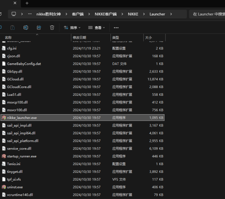Select the cfg.ini file
Screen dimensions: 225x199
(82, 49)
